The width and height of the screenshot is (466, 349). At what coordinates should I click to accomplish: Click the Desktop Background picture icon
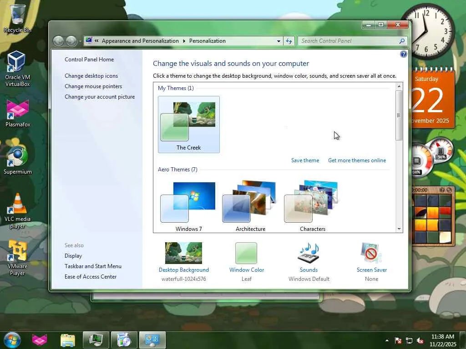pos(183,253)
